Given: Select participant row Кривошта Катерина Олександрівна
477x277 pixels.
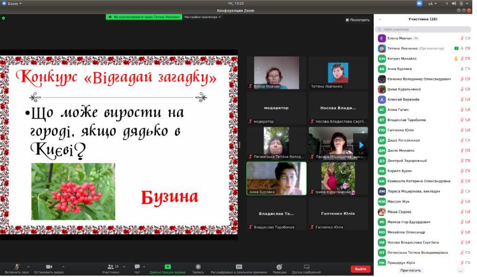Looking at the screenshot, I should tap(424, 181).
